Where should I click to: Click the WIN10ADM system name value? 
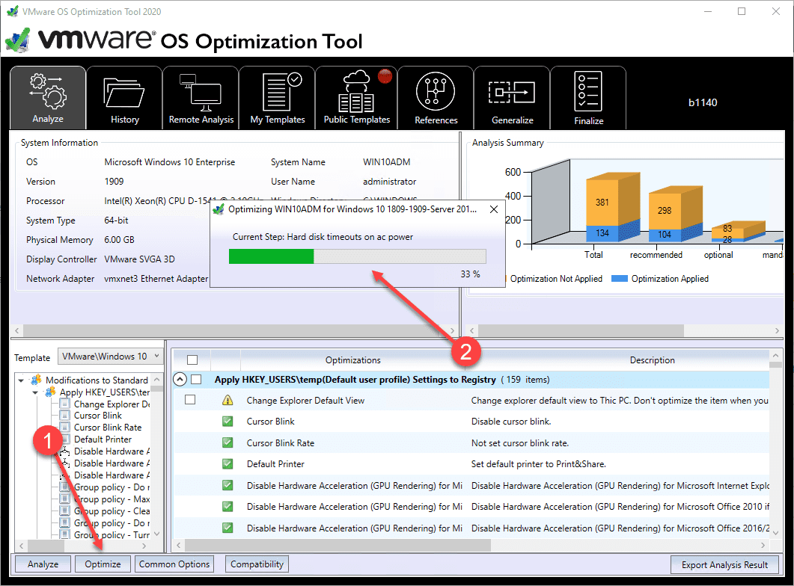(386, 162)
